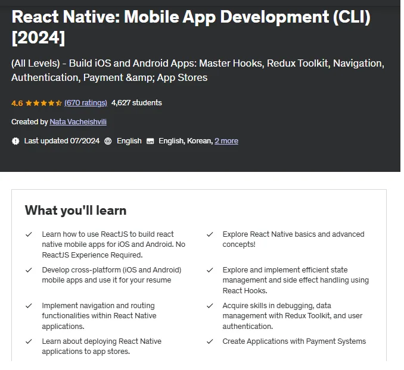Click checkmark beside "Develop cross-platform" item
The image size is (404, 370).
point(29,270)
